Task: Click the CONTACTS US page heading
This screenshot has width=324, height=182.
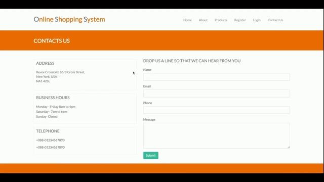Action: [x=52, y=41]
